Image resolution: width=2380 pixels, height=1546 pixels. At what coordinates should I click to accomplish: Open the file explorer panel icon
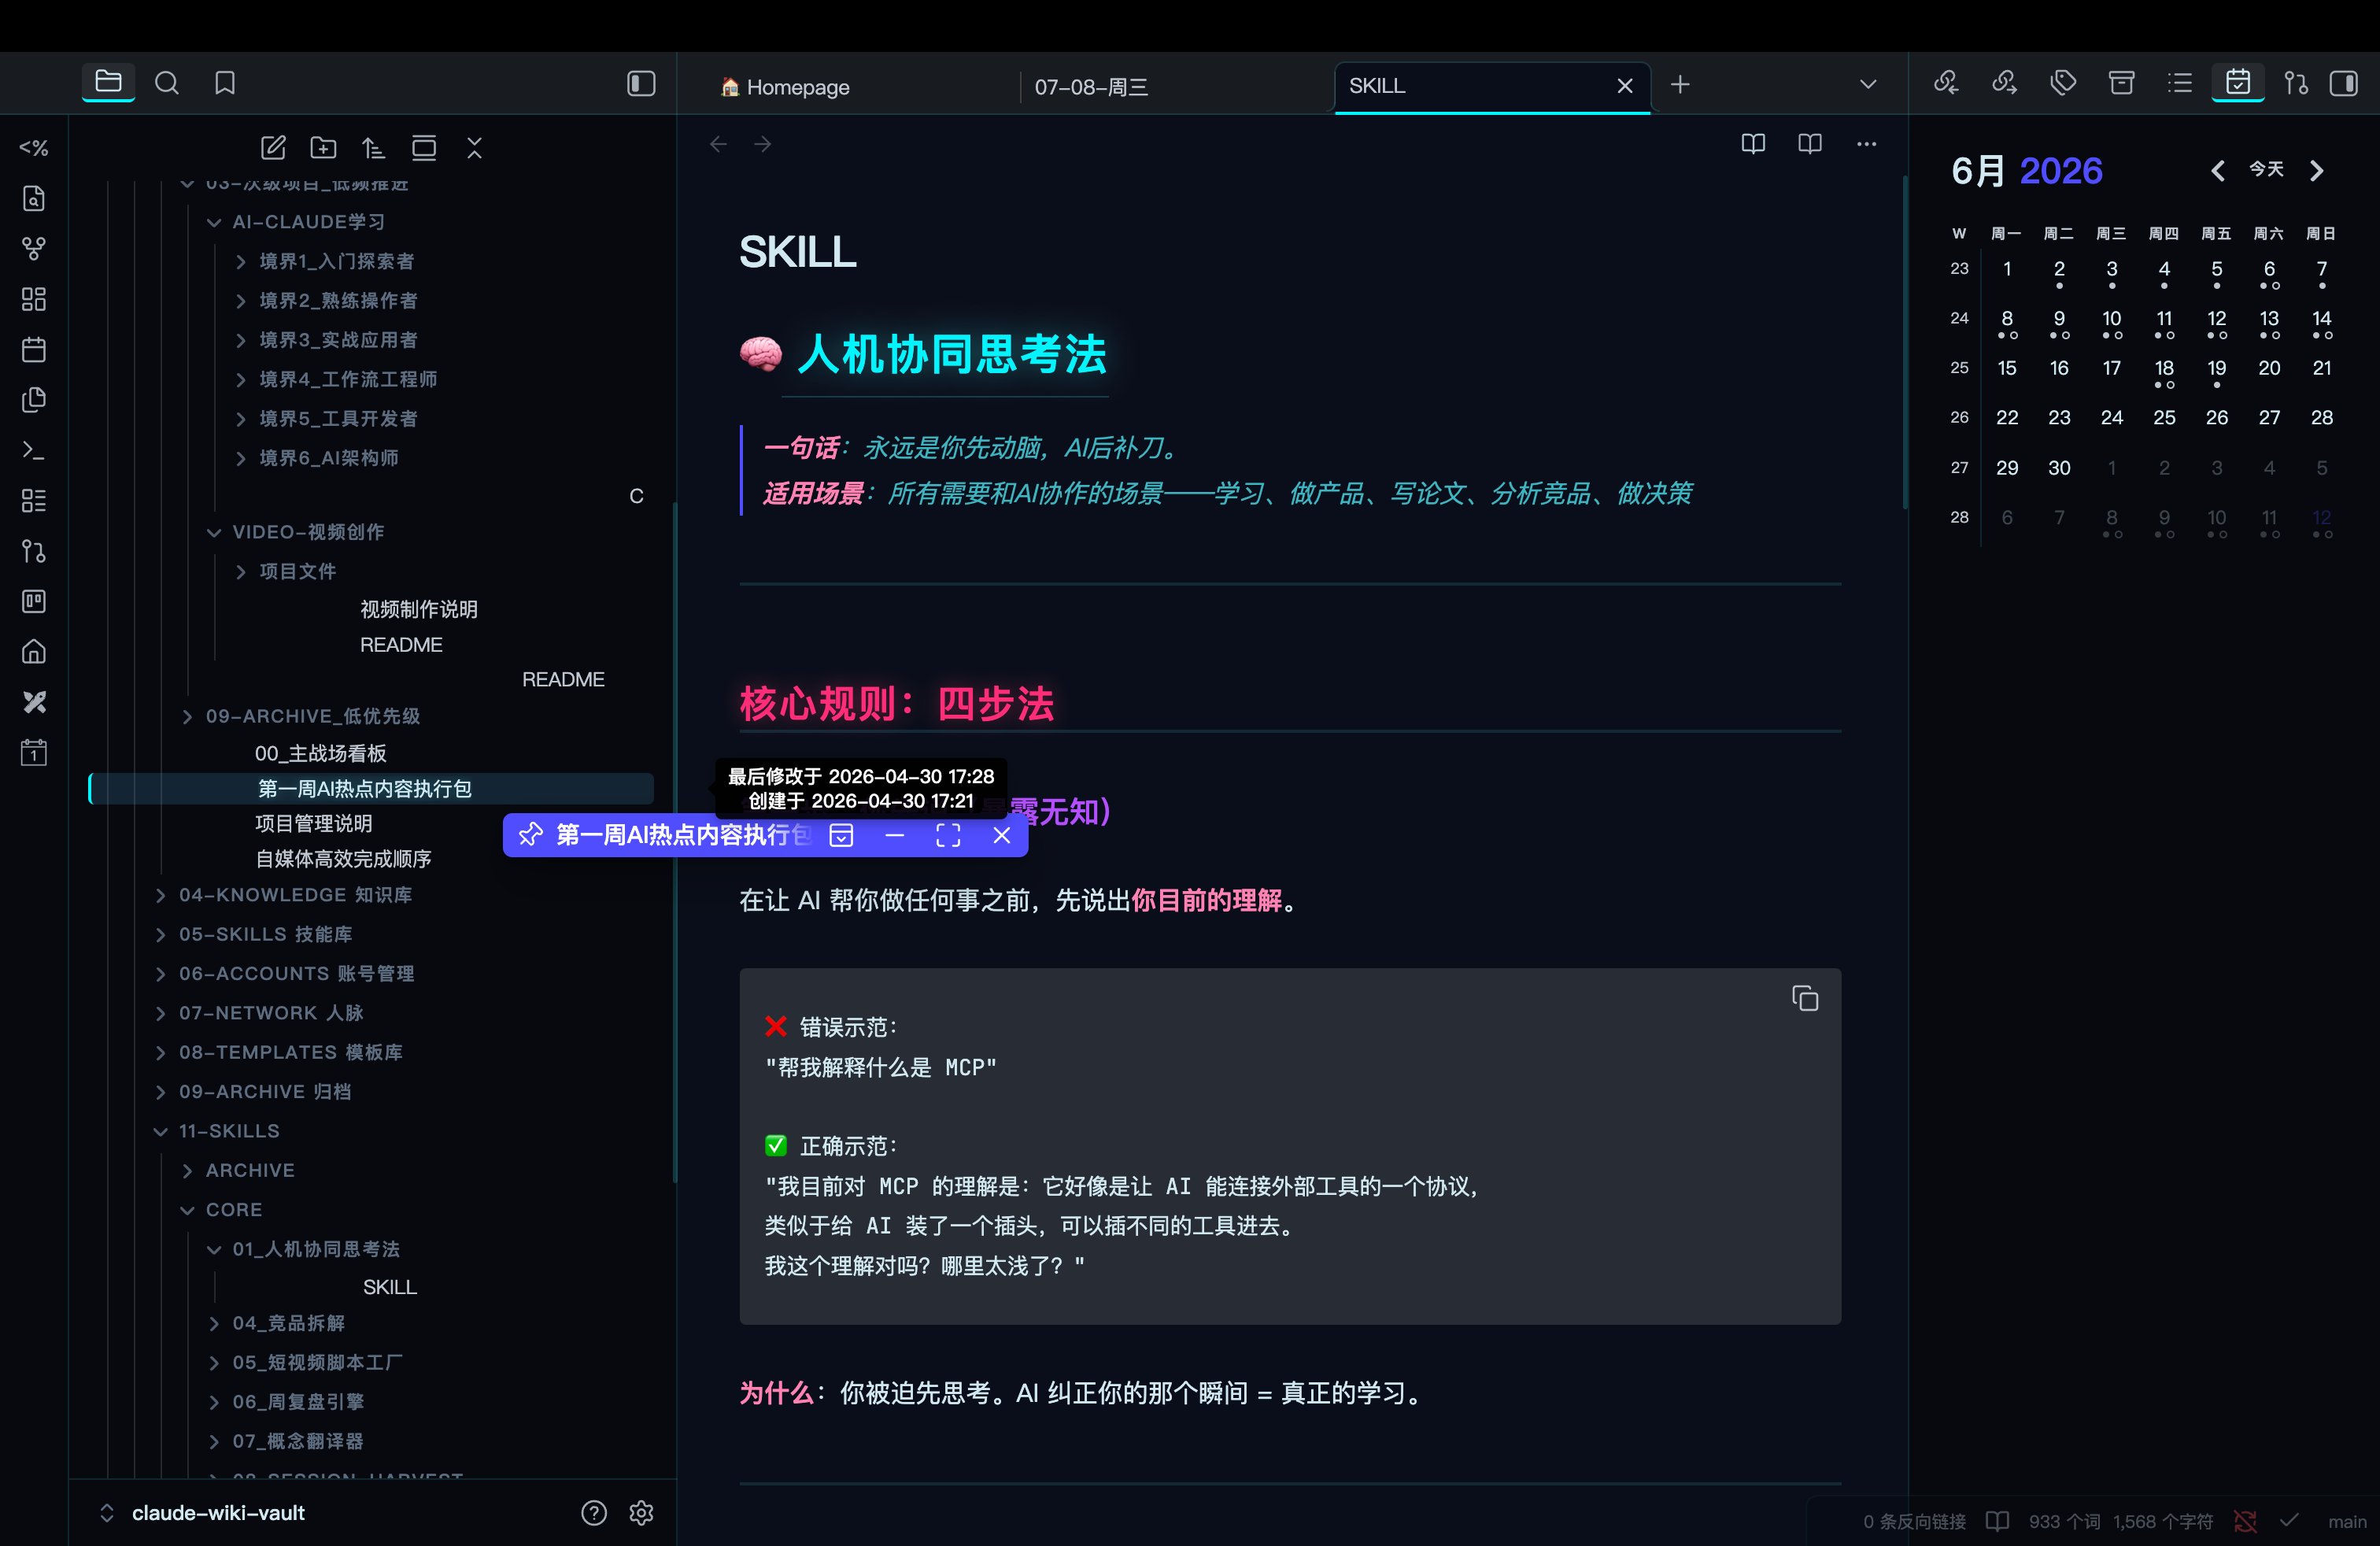point(108,83)
